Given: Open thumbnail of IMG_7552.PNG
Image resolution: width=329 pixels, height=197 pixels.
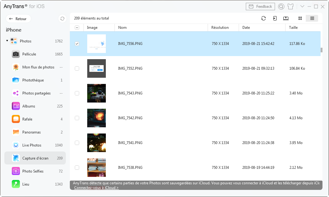Looking at the screenshot, I should (97, 68).
